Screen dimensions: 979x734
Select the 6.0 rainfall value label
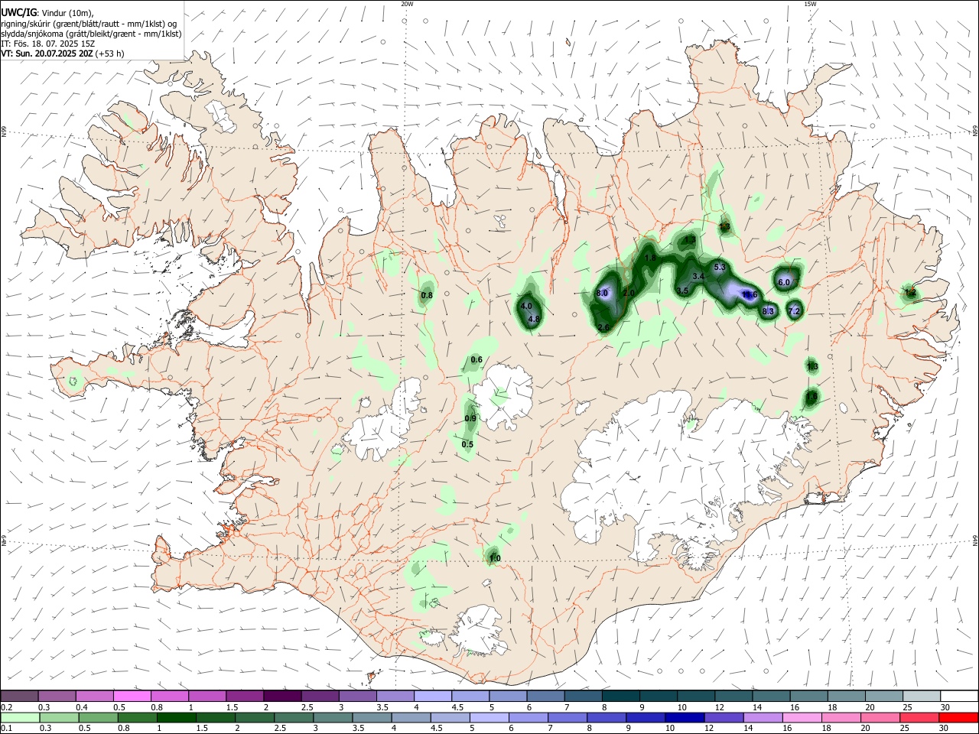pyautogui.click(x=784, y=282)
